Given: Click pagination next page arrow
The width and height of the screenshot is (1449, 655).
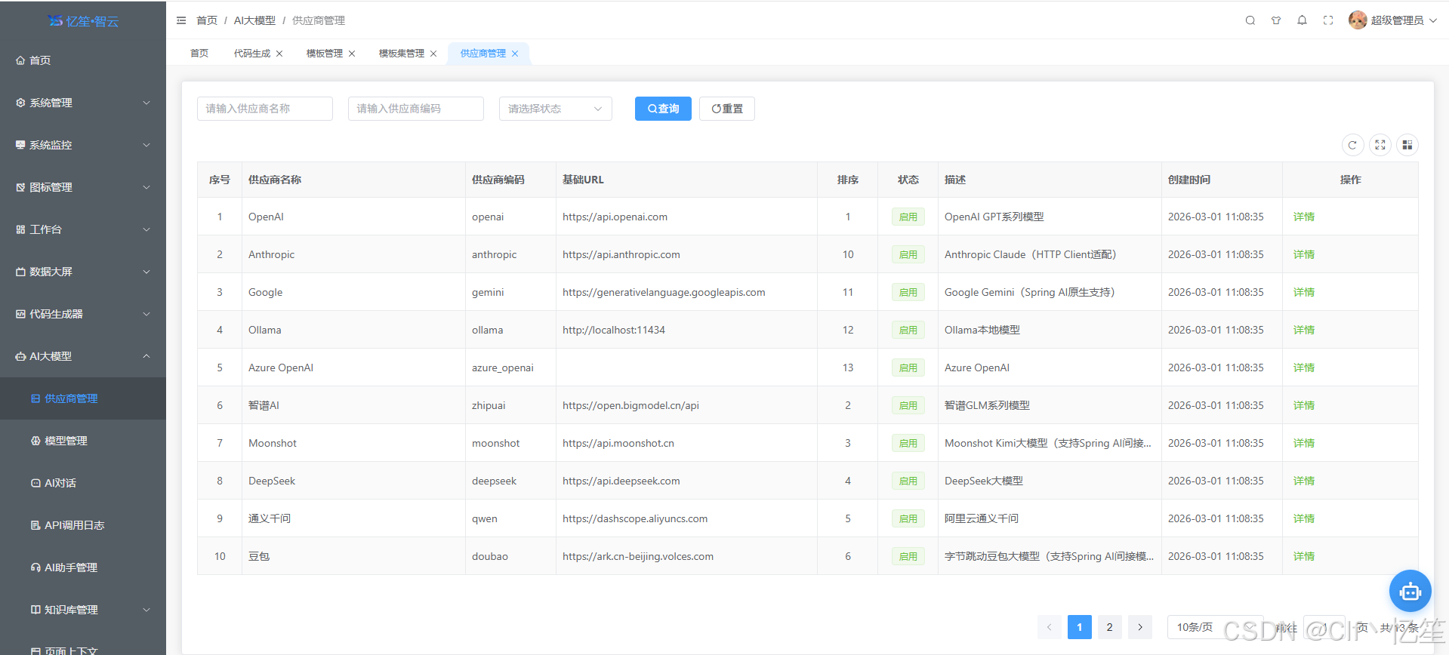Looking at the screenshot, I should click(x=1140, y=627).
